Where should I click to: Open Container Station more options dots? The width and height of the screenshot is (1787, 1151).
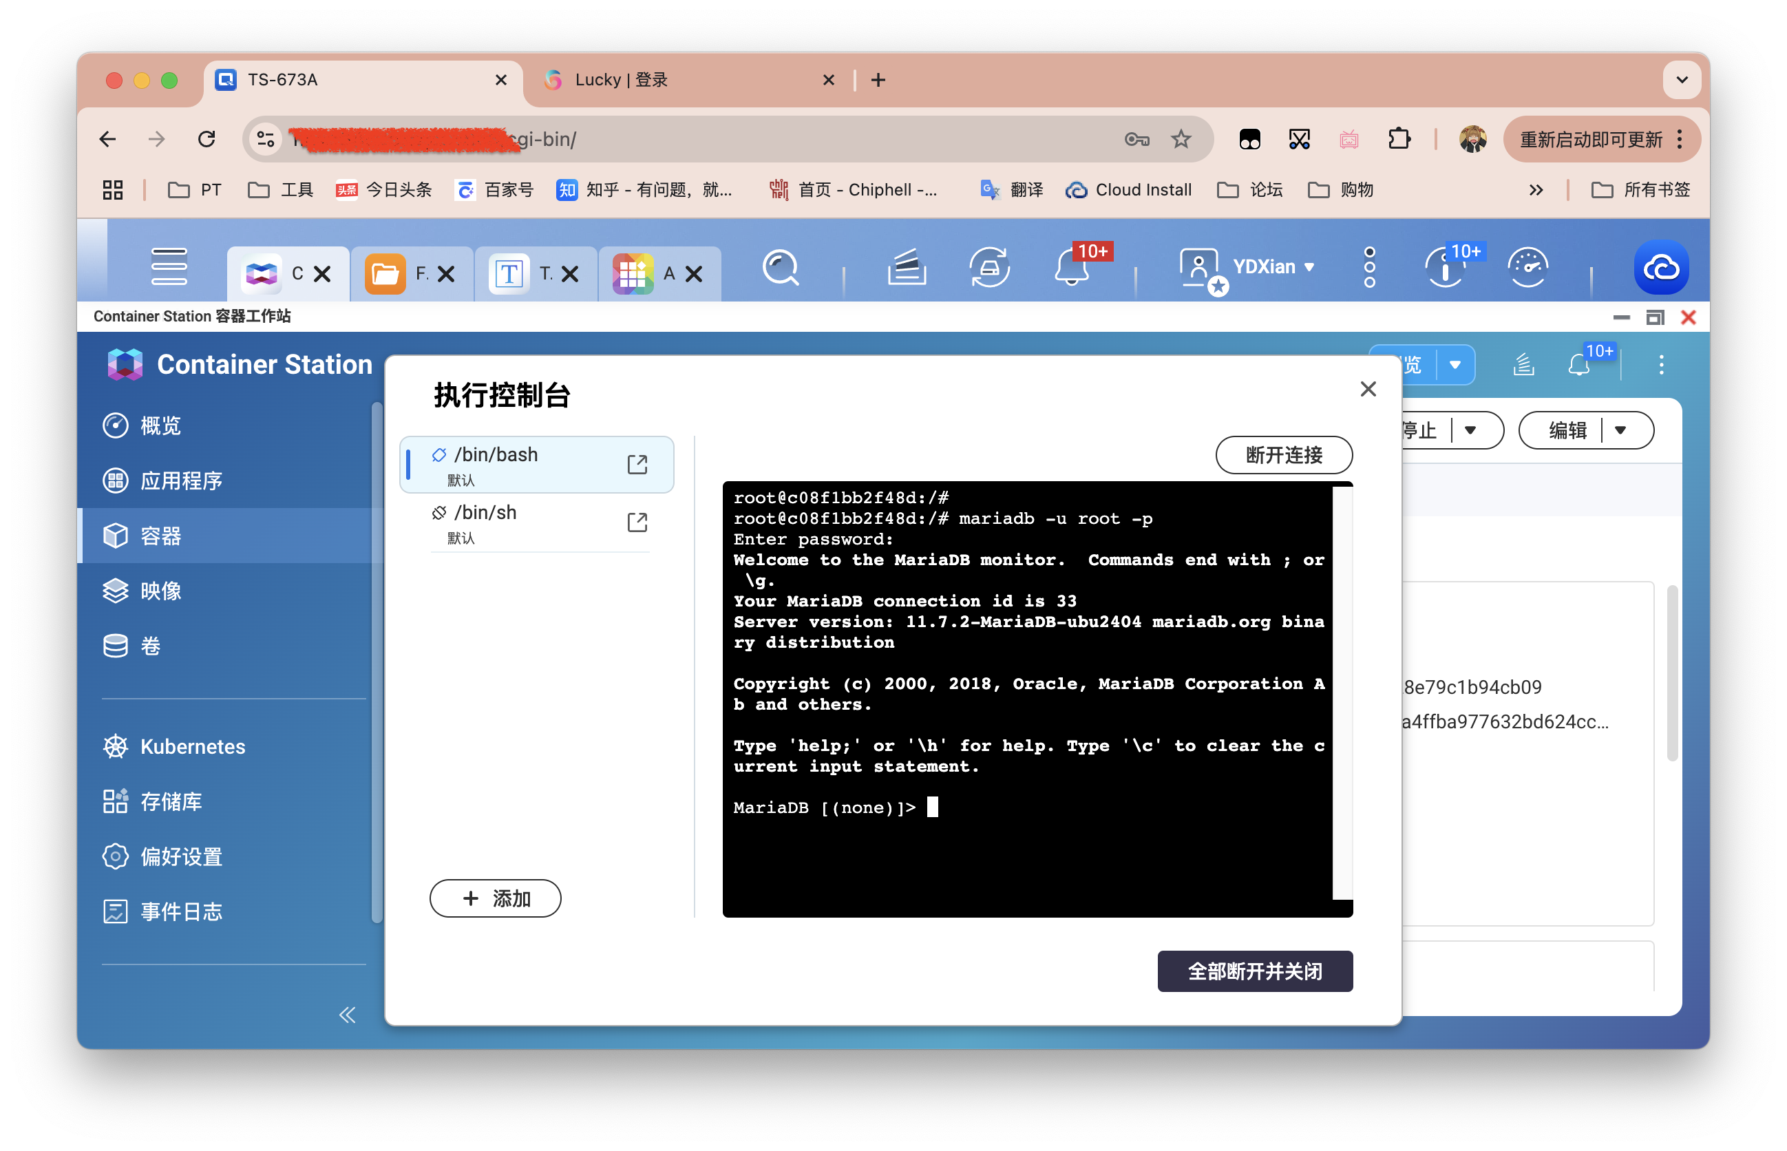pos(1661,364)
